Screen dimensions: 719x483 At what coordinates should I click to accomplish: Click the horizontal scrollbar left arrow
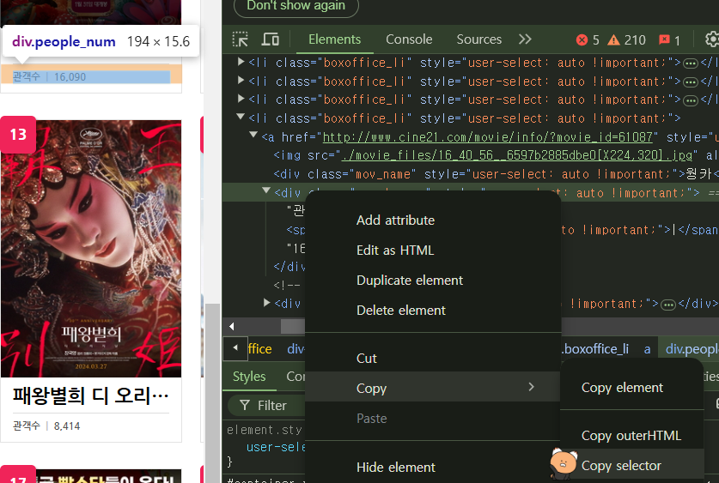click(232, 326)
